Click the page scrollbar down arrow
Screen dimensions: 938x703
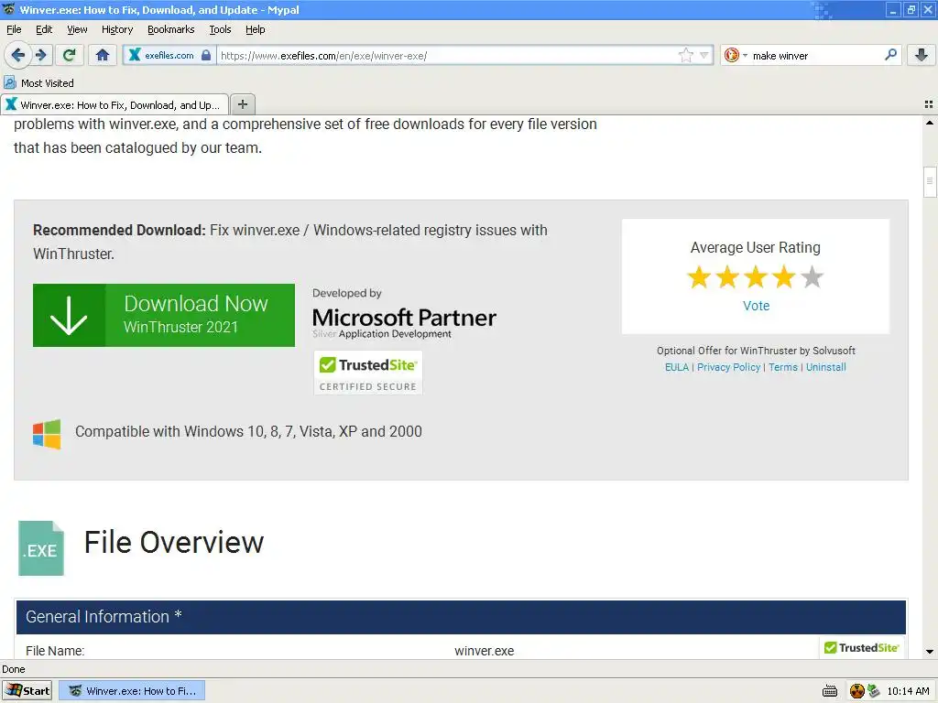click(930, 652)
